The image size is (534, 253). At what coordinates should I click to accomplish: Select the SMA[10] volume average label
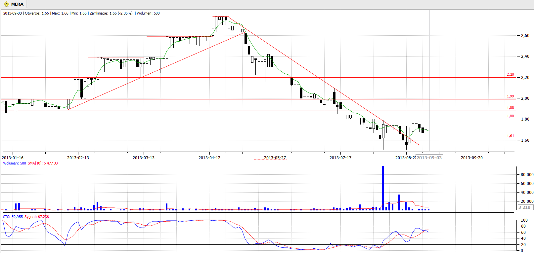click(43, 163)
